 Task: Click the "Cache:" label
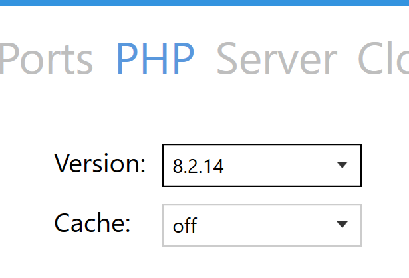pos(92,223)
